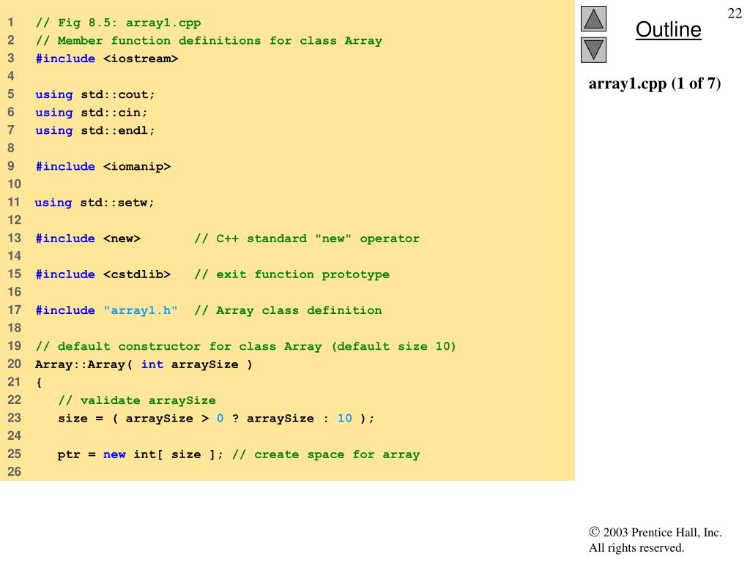Click the down arrow navigation button

(x=593, y=50)
